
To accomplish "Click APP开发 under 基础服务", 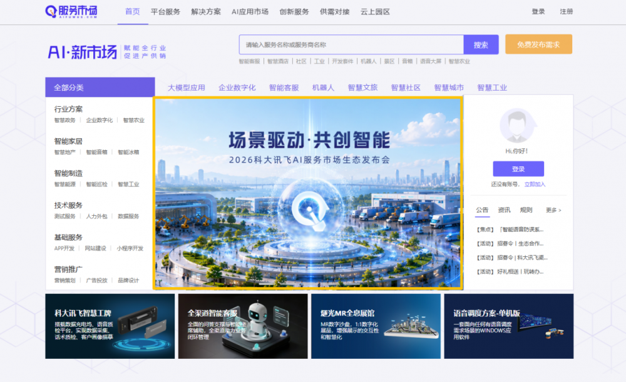I will point(64,248).
